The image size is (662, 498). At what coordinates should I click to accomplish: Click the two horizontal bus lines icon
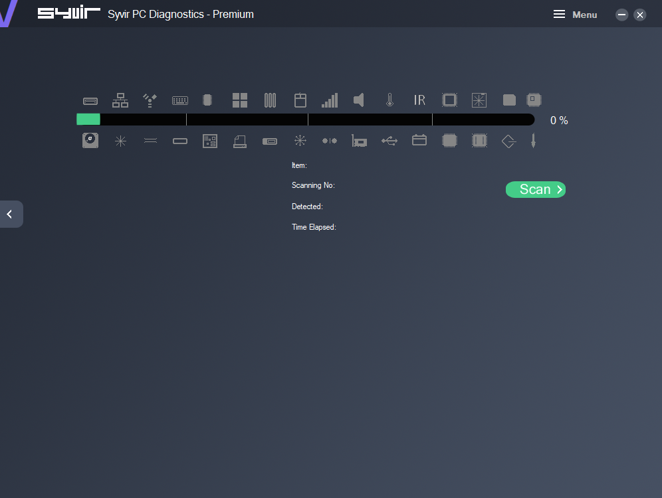(x=150, y=141)
